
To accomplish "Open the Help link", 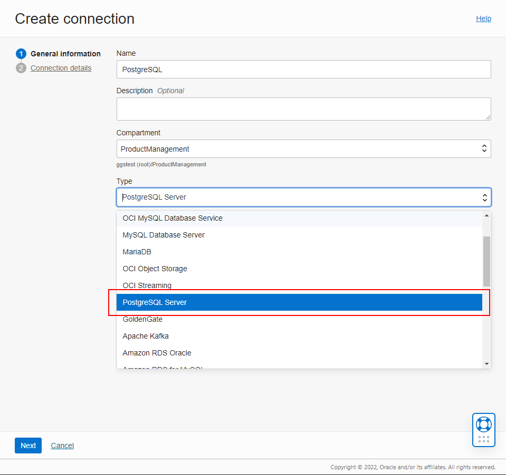I will pos(483,18).
